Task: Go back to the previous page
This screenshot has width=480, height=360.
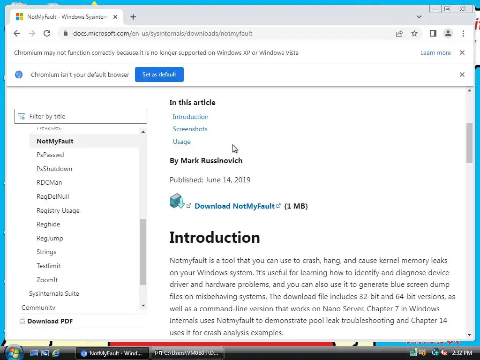Action: tap(17, 33)
